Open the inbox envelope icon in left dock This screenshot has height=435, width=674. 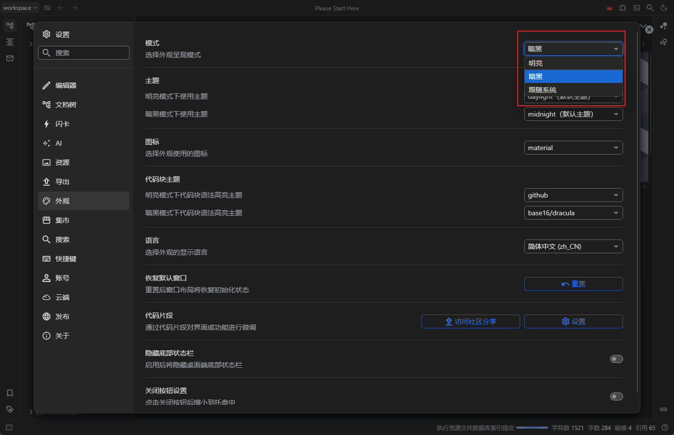[10, 58]
